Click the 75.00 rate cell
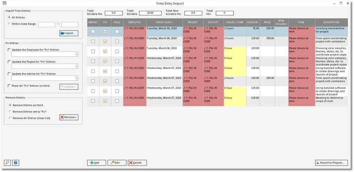Viewport: 354px width, 172px height. pyautogui.click(x=253, y=32)
